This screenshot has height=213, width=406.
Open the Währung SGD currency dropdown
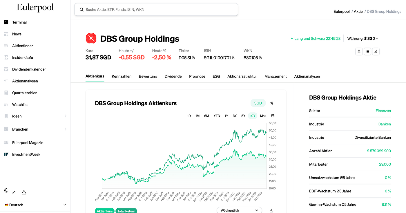(x=363, y=38)
